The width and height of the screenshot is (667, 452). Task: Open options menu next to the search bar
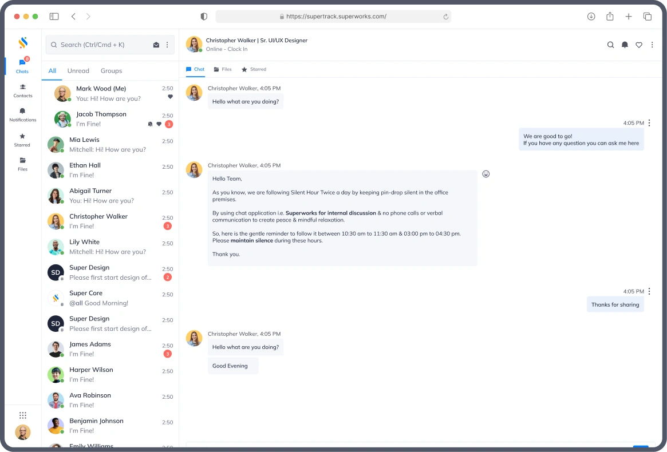click(x=167, y=45)
